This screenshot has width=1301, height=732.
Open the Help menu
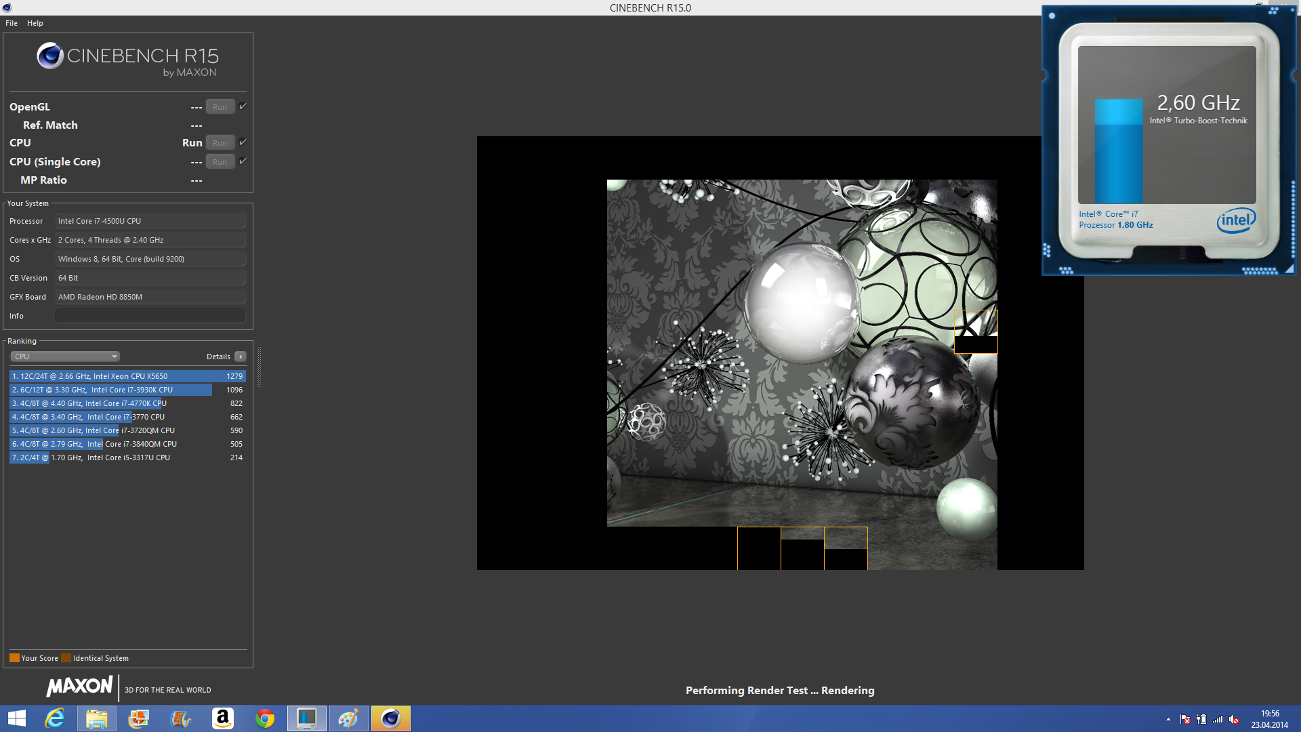pos(35,23)
